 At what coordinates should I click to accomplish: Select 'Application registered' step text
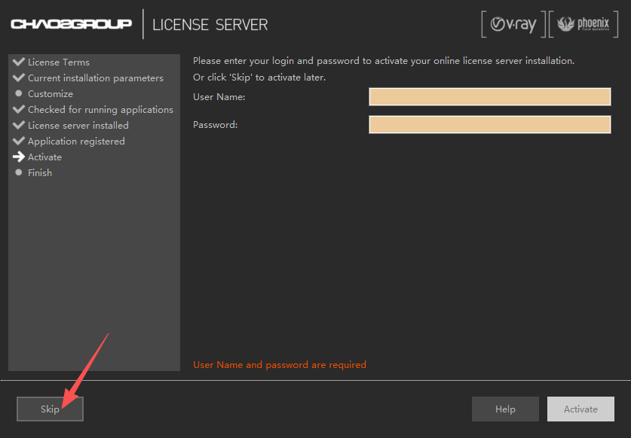click(x=76, y=141)
